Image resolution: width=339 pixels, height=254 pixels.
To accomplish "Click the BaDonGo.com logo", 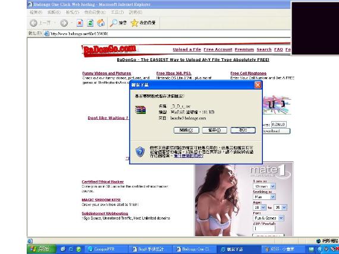I will [x=109, y=50].
